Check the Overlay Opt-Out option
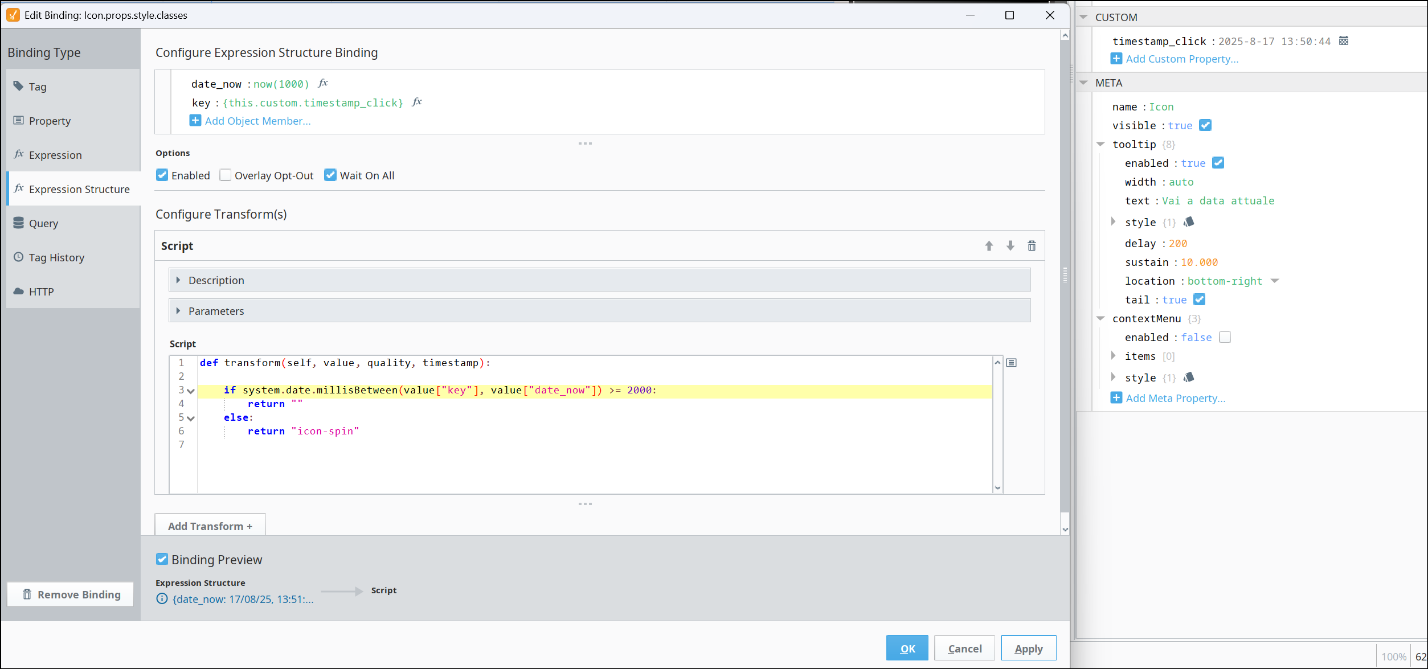Viewport: 1428px width, 669px height. click(x=226, y=175)
